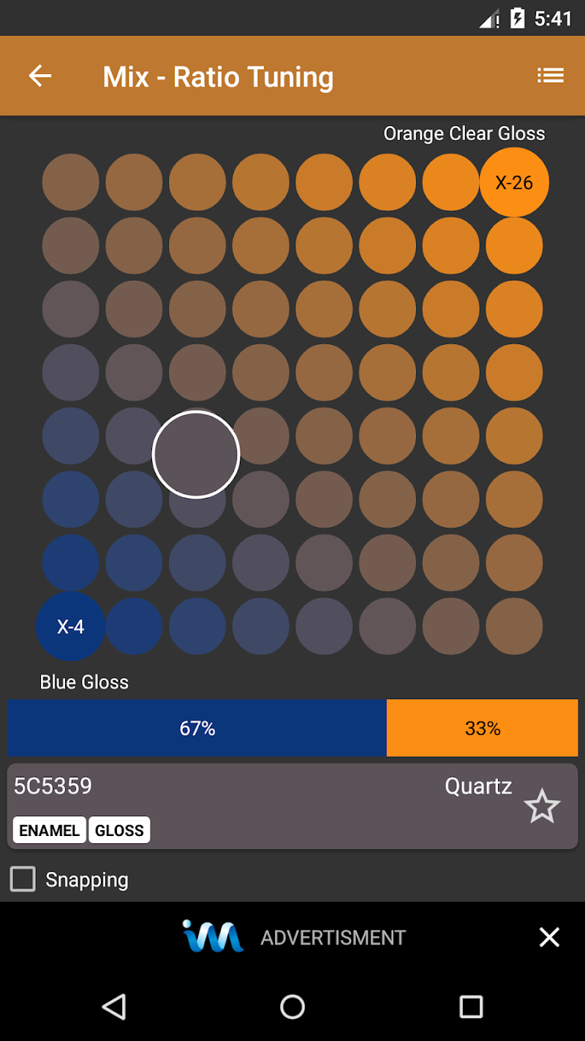Click the 67% blue ratio bar
585x1041 pixels.
(197, 728)
